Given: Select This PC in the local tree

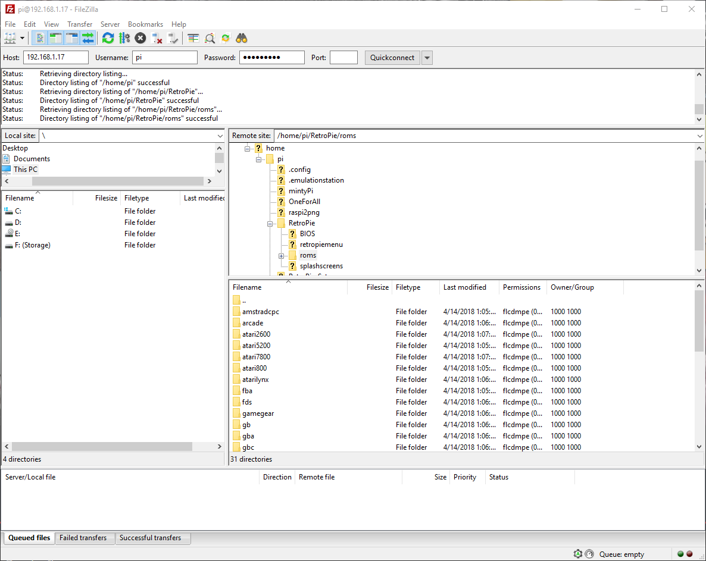Looking at the screenshot, I should tap(25, 170).
